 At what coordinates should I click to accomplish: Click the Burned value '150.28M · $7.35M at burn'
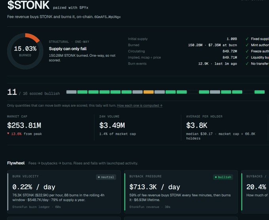212,45
